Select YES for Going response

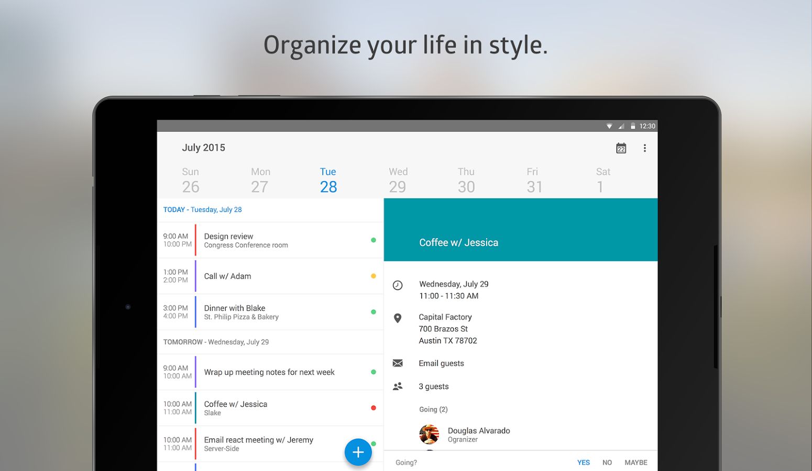[x=583, y=463]
